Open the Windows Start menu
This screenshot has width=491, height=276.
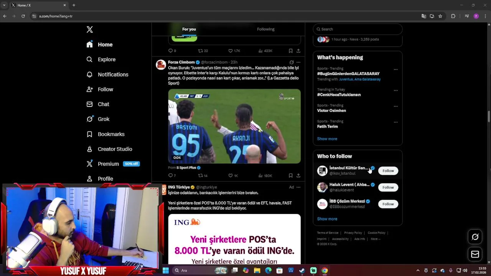166,270
